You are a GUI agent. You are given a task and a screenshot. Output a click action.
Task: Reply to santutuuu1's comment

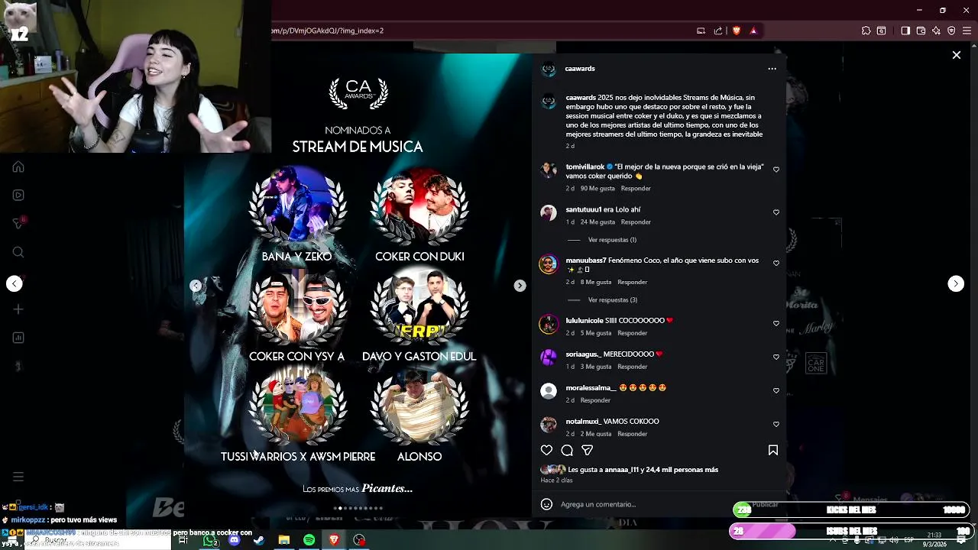point(636,222)
